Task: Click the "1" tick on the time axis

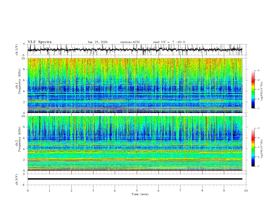Action: pos(49,191)
